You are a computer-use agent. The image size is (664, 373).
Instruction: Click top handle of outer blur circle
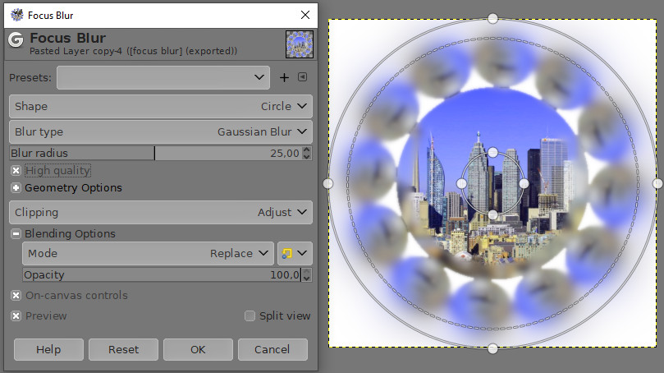pyautogui.click(x=492, y=18)
